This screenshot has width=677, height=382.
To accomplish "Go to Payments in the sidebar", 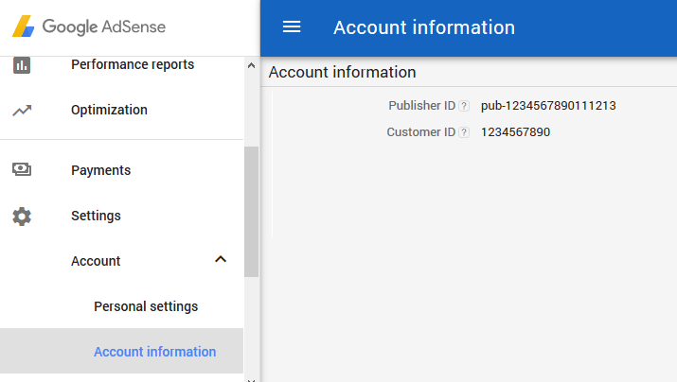I will coord(100,170).
